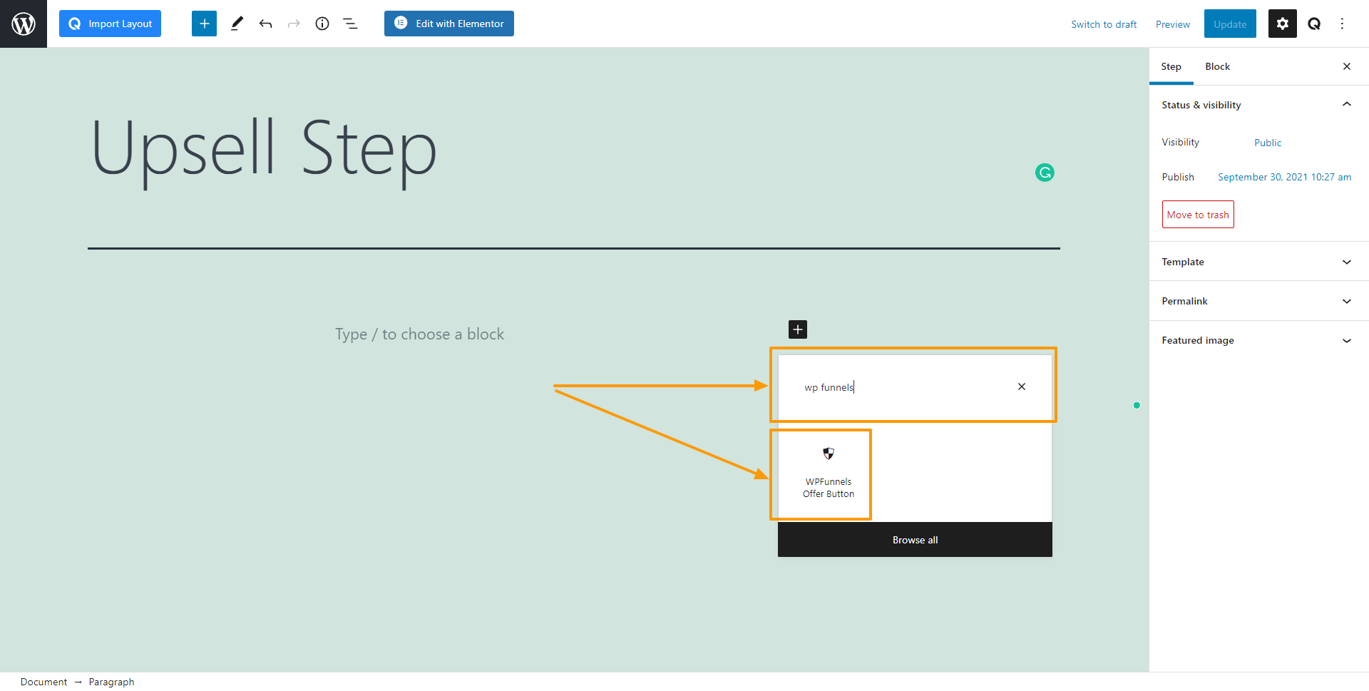Screen dimensions: 1369x691
Task: Expand the Template panel
Action: point(1258,262)
